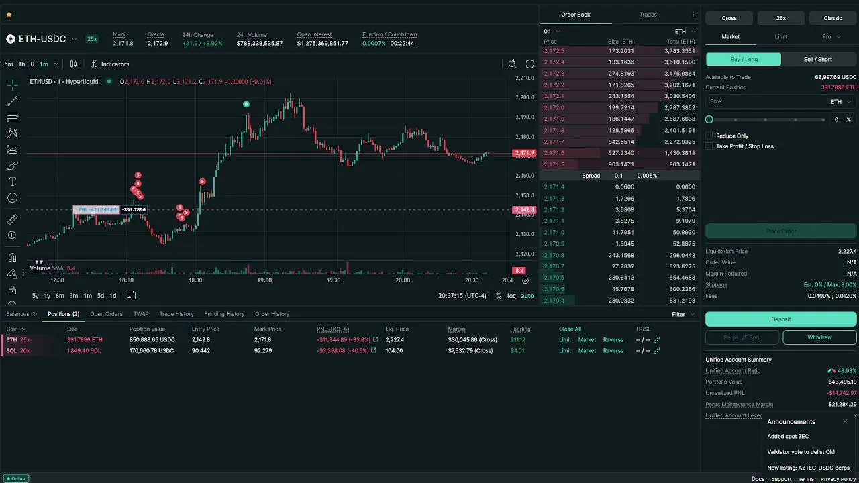Enable Take Profit / Stop Loss checkbox

pos(709,146)
